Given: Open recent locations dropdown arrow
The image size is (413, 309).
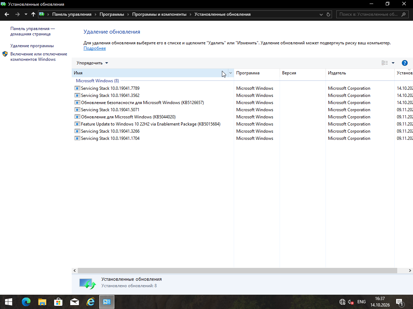Looking at the screenshot, I should click(x=26, y=14).
